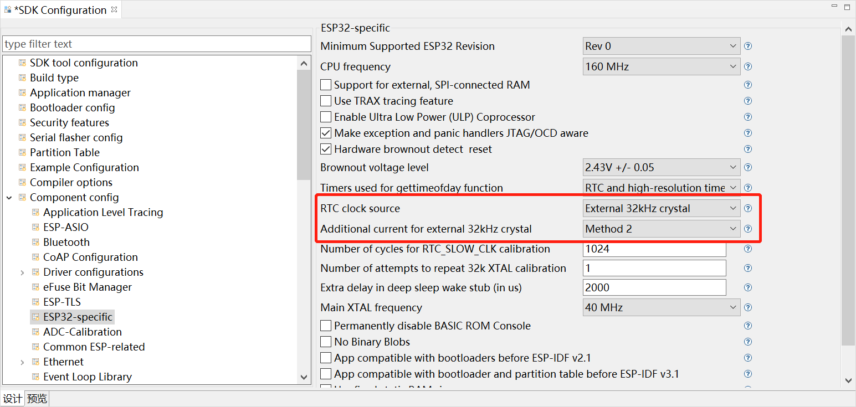Select Partition Table in tree
The height and width of the screenshot is (407, 856).
point(65,152)
